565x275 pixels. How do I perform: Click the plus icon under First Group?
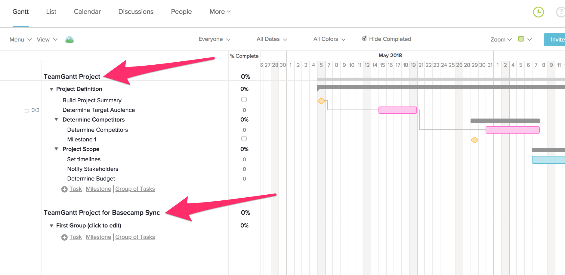pyautogui.click(x=64, y=237)
